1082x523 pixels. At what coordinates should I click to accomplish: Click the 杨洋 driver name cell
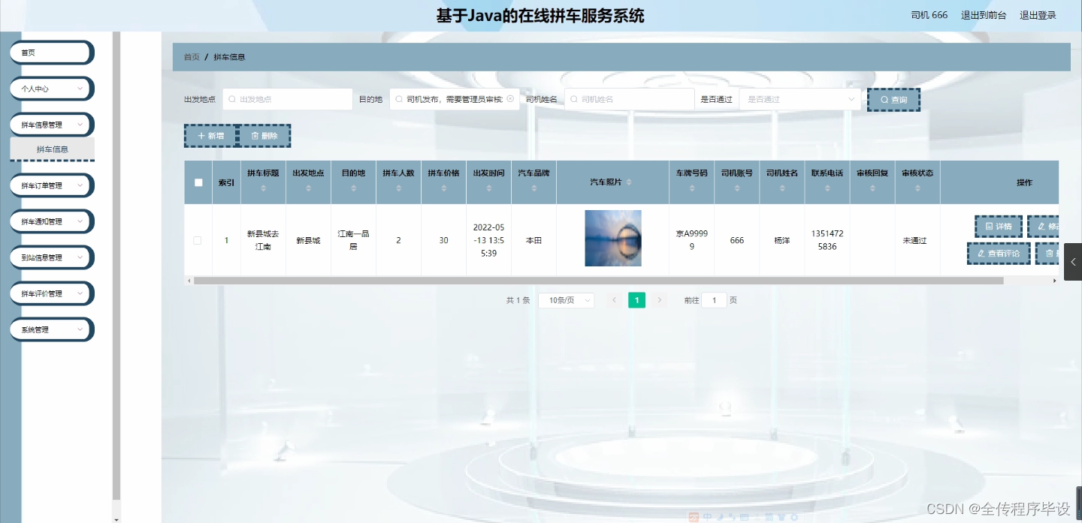coord(782,241)
